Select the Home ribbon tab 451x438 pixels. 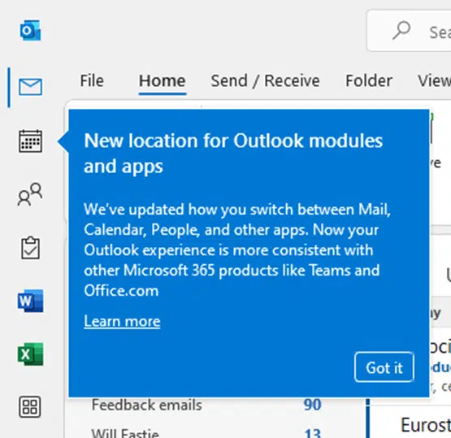[x=163, y=80]
